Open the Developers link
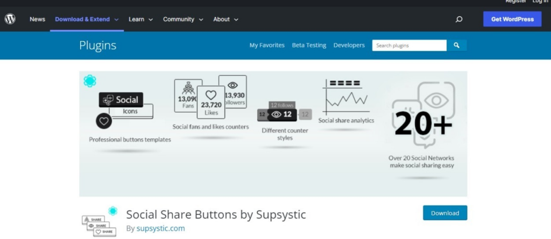 (x=349, y=45)
